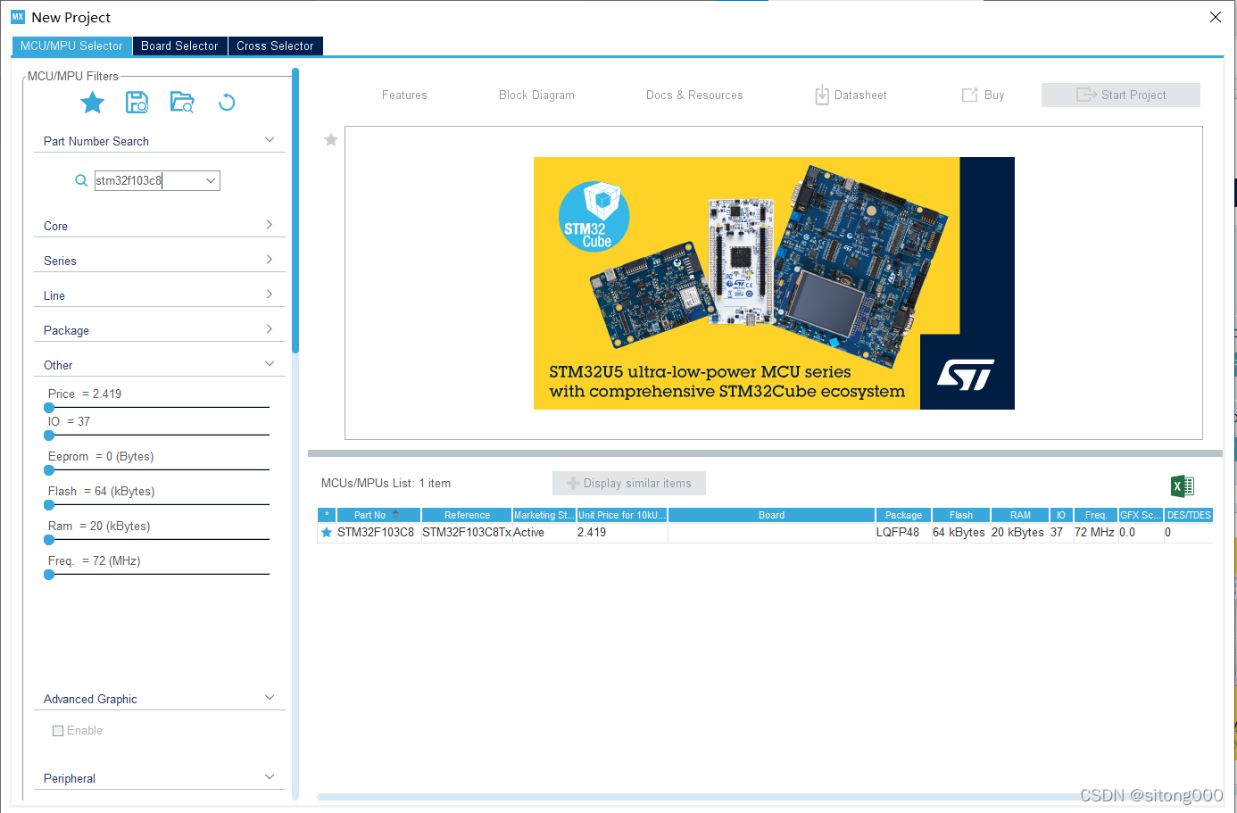This screenshot has width=1237, height=813.
Task: Adjust the Ram slider handle
Action: 49,540
